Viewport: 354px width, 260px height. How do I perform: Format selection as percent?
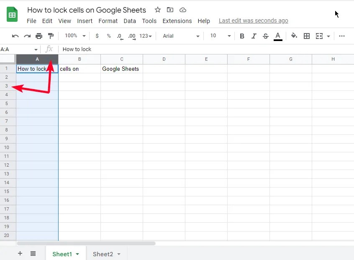109,36
